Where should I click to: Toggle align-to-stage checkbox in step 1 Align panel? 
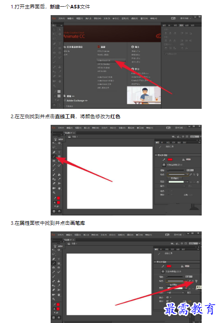pyautogui.click(x=165, y=54)
